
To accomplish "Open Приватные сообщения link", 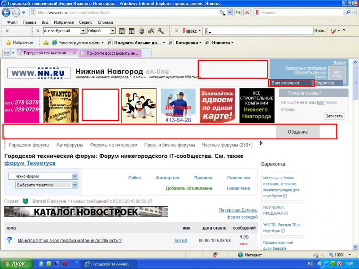I will pyautogui.click(x=306, y=68).
